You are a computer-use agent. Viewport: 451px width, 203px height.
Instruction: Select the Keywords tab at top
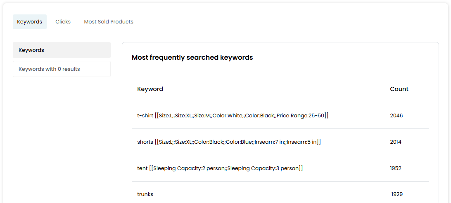(30, 22)
